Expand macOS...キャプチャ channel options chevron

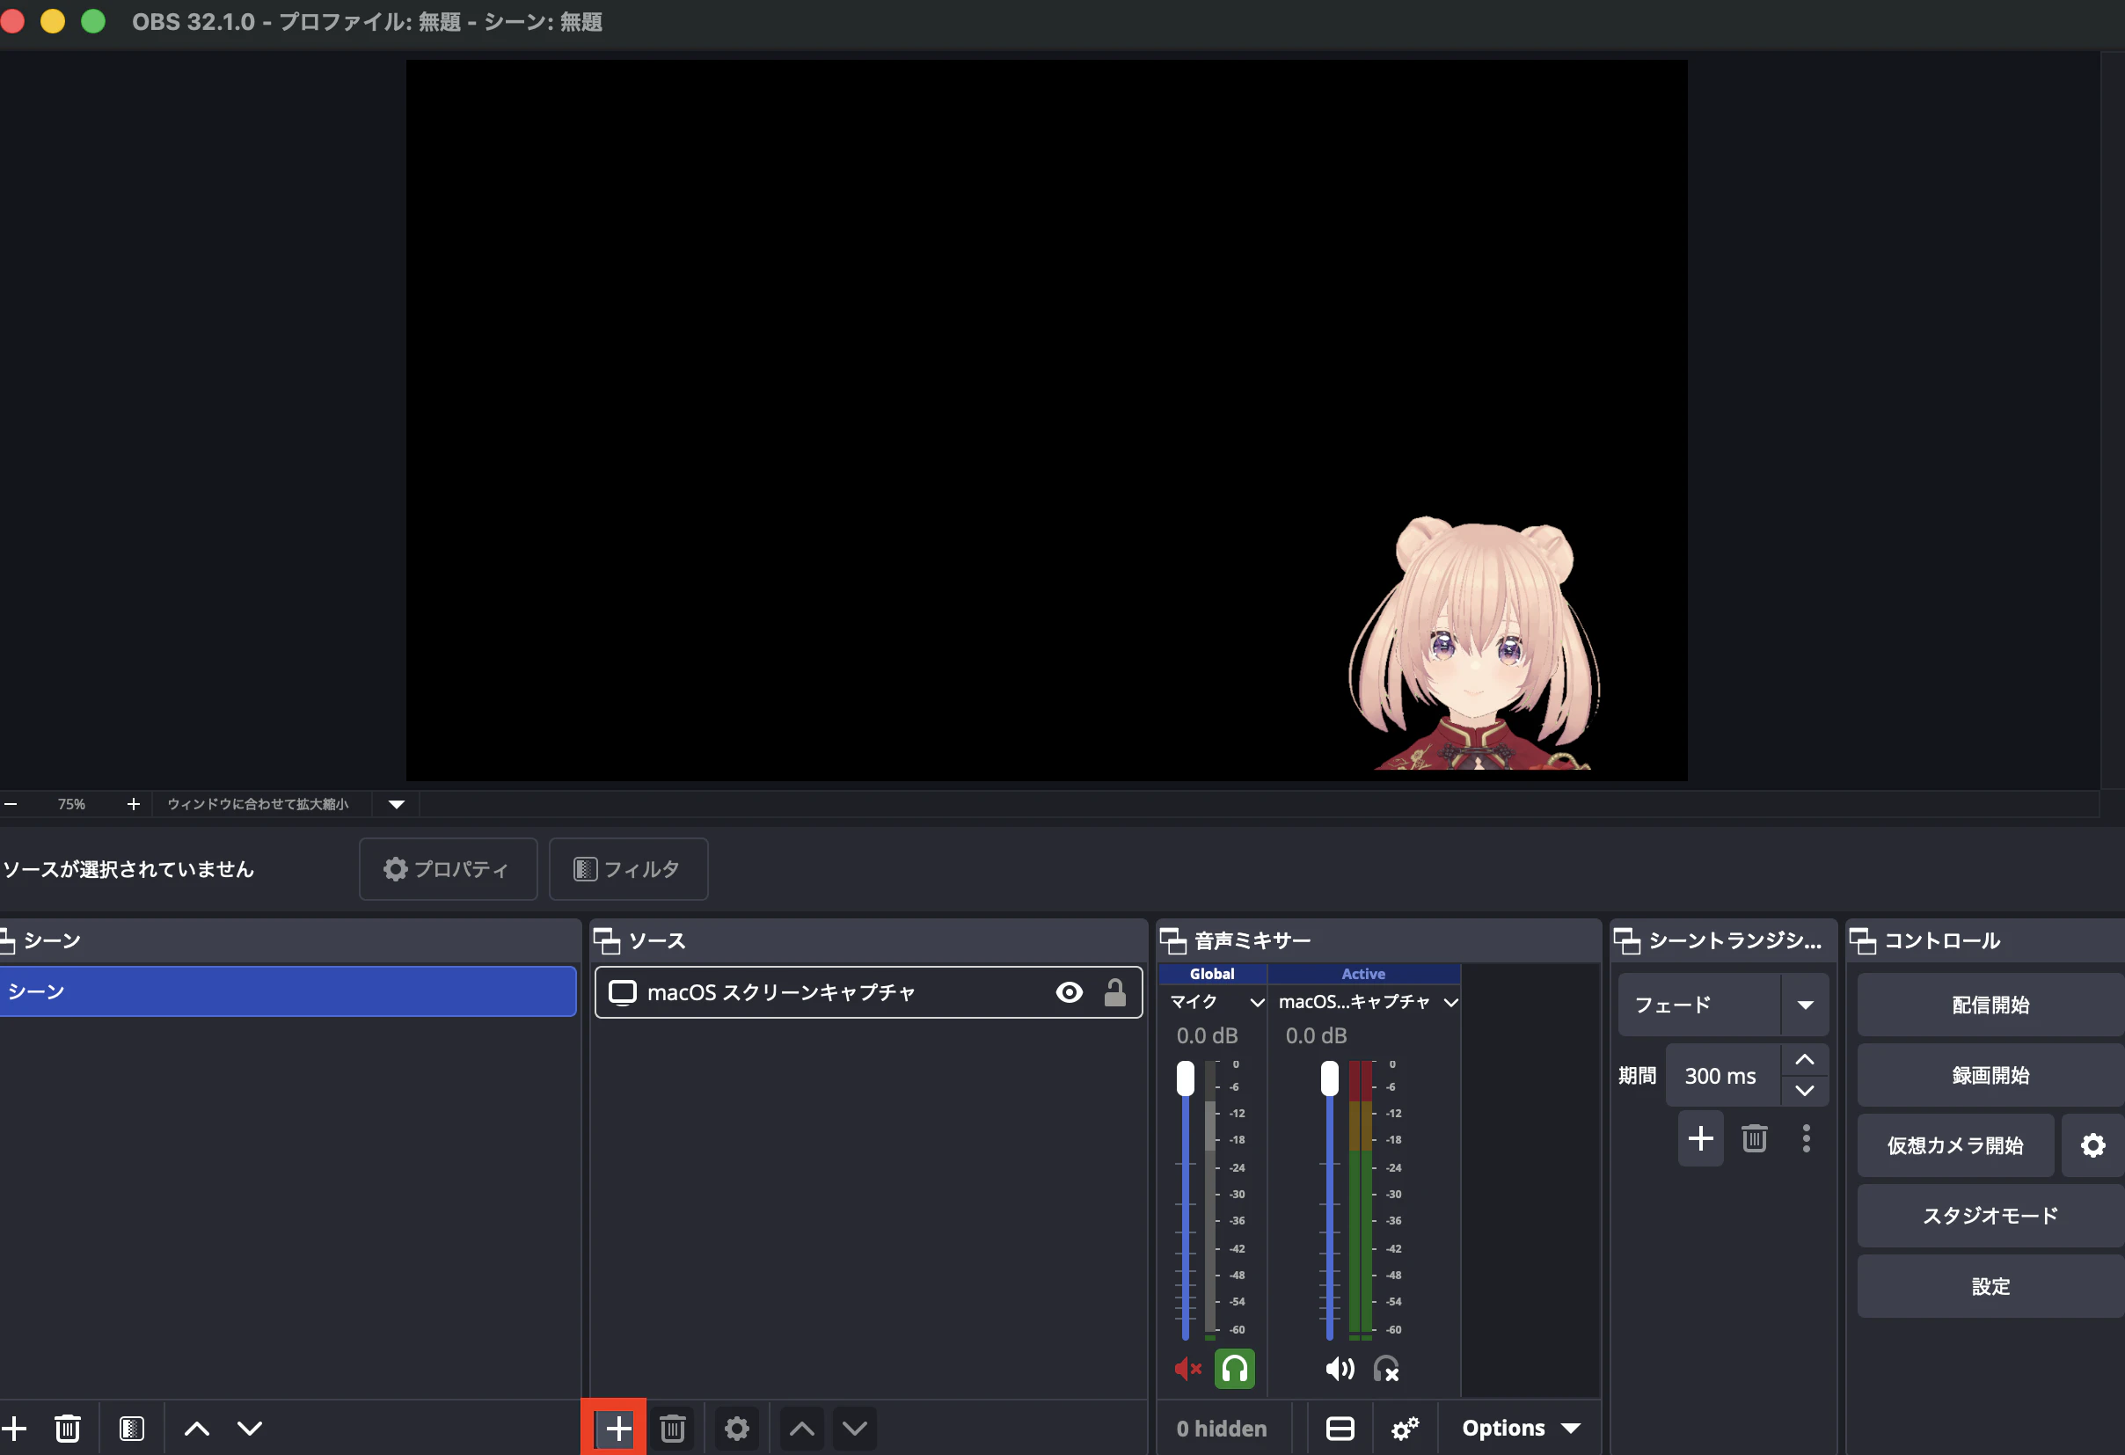point(1450,1002)
